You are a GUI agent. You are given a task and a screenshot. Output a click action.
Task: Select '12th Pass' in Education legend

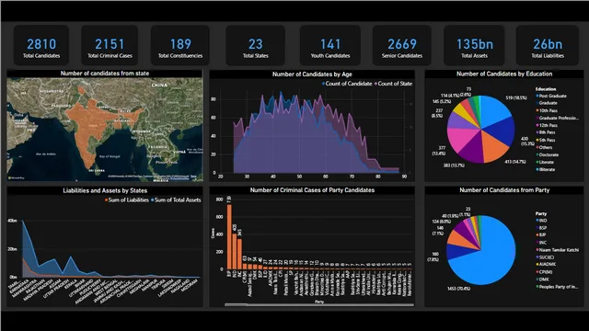(x=547, y=125)
